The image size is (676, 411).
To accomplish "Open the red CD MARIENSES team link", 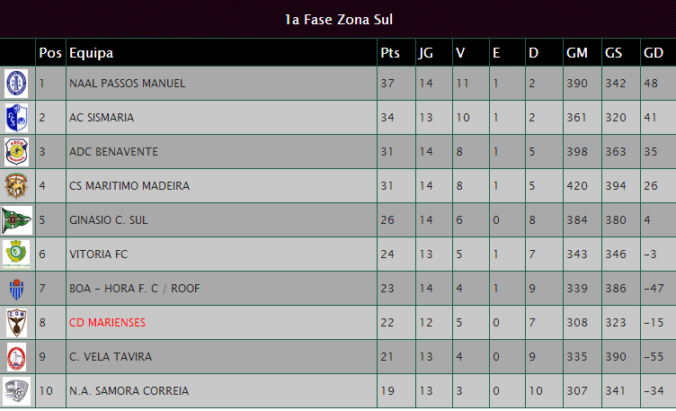I will pos(107,323).
